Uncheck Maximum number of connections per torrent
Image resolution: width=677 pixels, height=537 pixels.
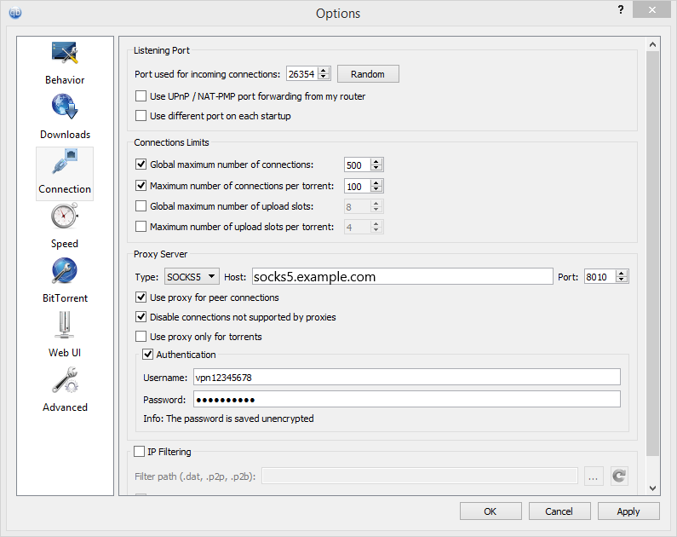click(x=141, y=186)
